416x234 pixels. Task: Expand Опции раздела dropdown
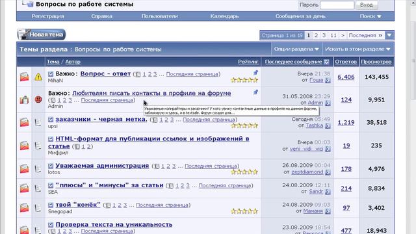296,49
